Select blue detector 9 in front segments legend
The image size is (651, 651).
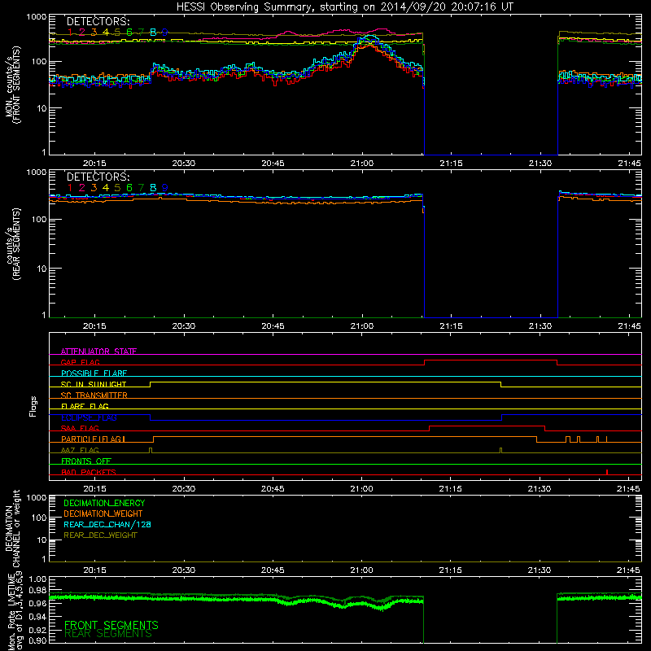click(x=165, y=32)
